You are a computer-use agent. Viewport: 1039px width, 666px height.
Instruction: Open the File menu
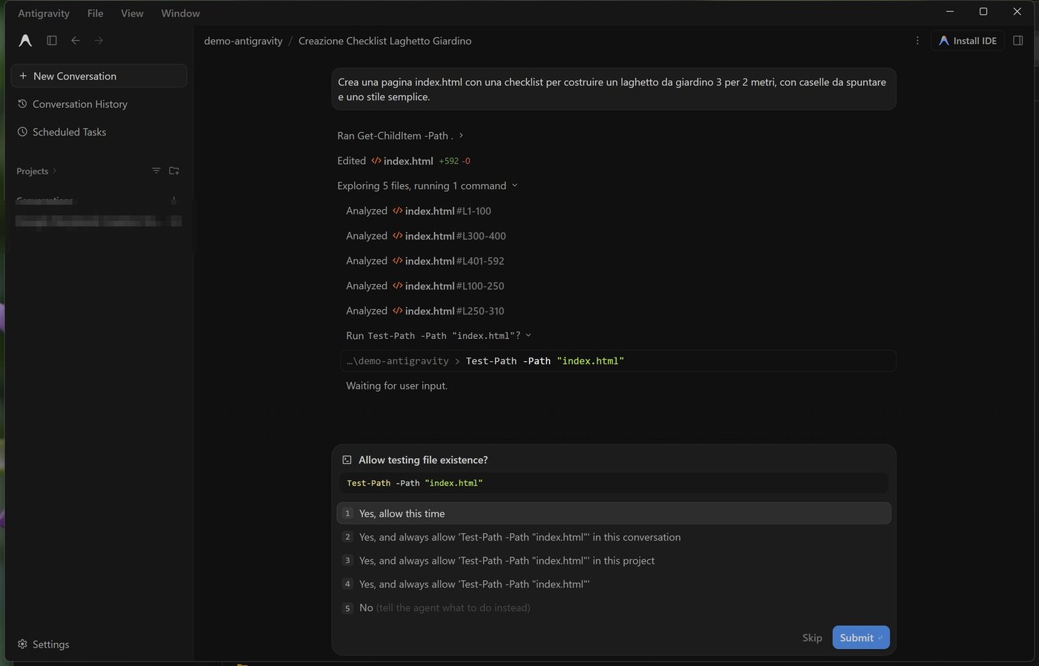[x=95, y=13]
